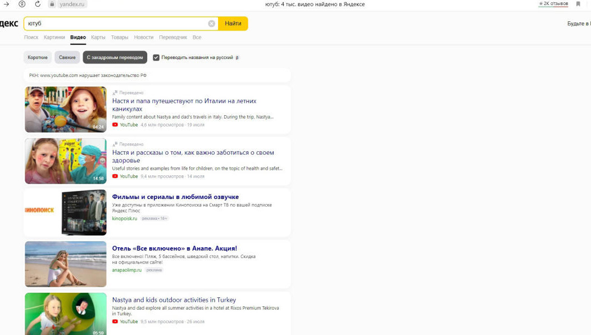
Task: Expand the 'Все' services tab
Action: coord(197,37)
